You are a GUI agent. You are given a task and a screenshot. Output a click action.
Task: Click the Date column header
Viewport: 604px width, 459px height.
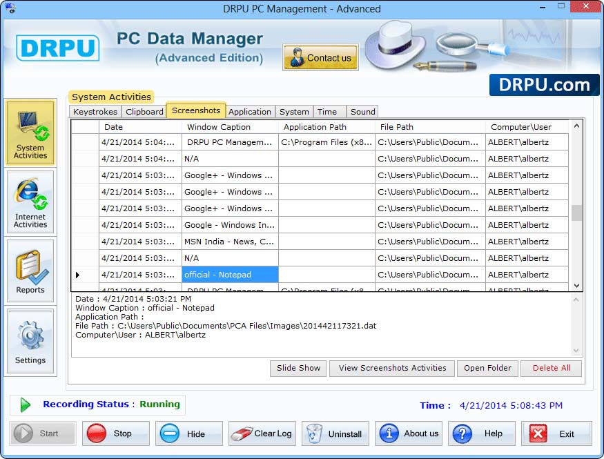[140, 127]
